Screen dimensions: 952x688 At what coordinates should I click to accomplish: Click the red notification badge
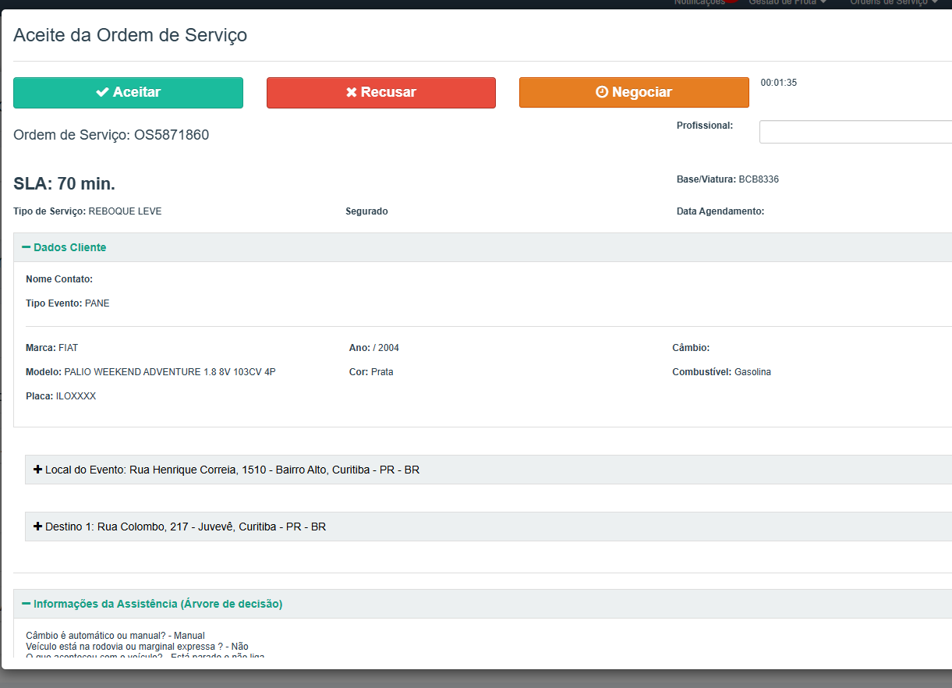click(x=731, y=2)
